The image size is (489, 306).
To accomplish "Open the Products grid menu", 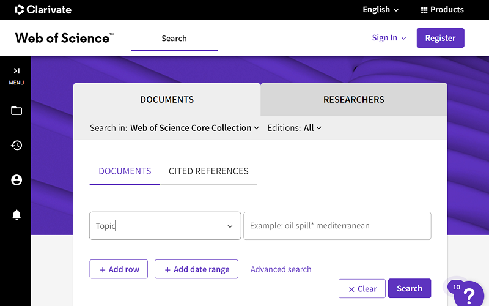I will (x=442, y=10).
